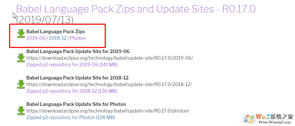Click the 2019-06 update-site URL text
Viewport: 295px width, 126px height.
pos(110,58)
